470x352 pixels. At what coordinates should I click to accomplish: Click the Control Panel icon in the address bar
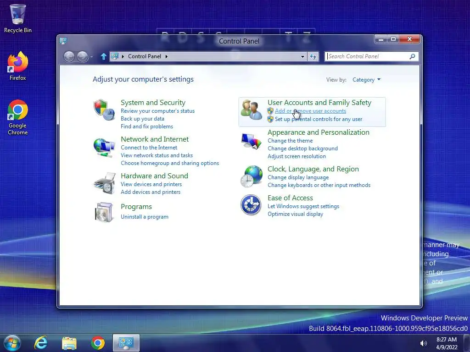pyautogui.click(x=115, y=56)
